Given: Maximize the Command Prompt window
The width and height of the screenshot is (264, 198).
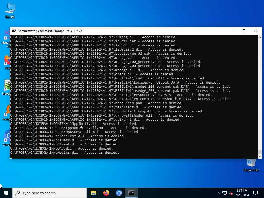Looking at the screenshot, I should [244, 31].
